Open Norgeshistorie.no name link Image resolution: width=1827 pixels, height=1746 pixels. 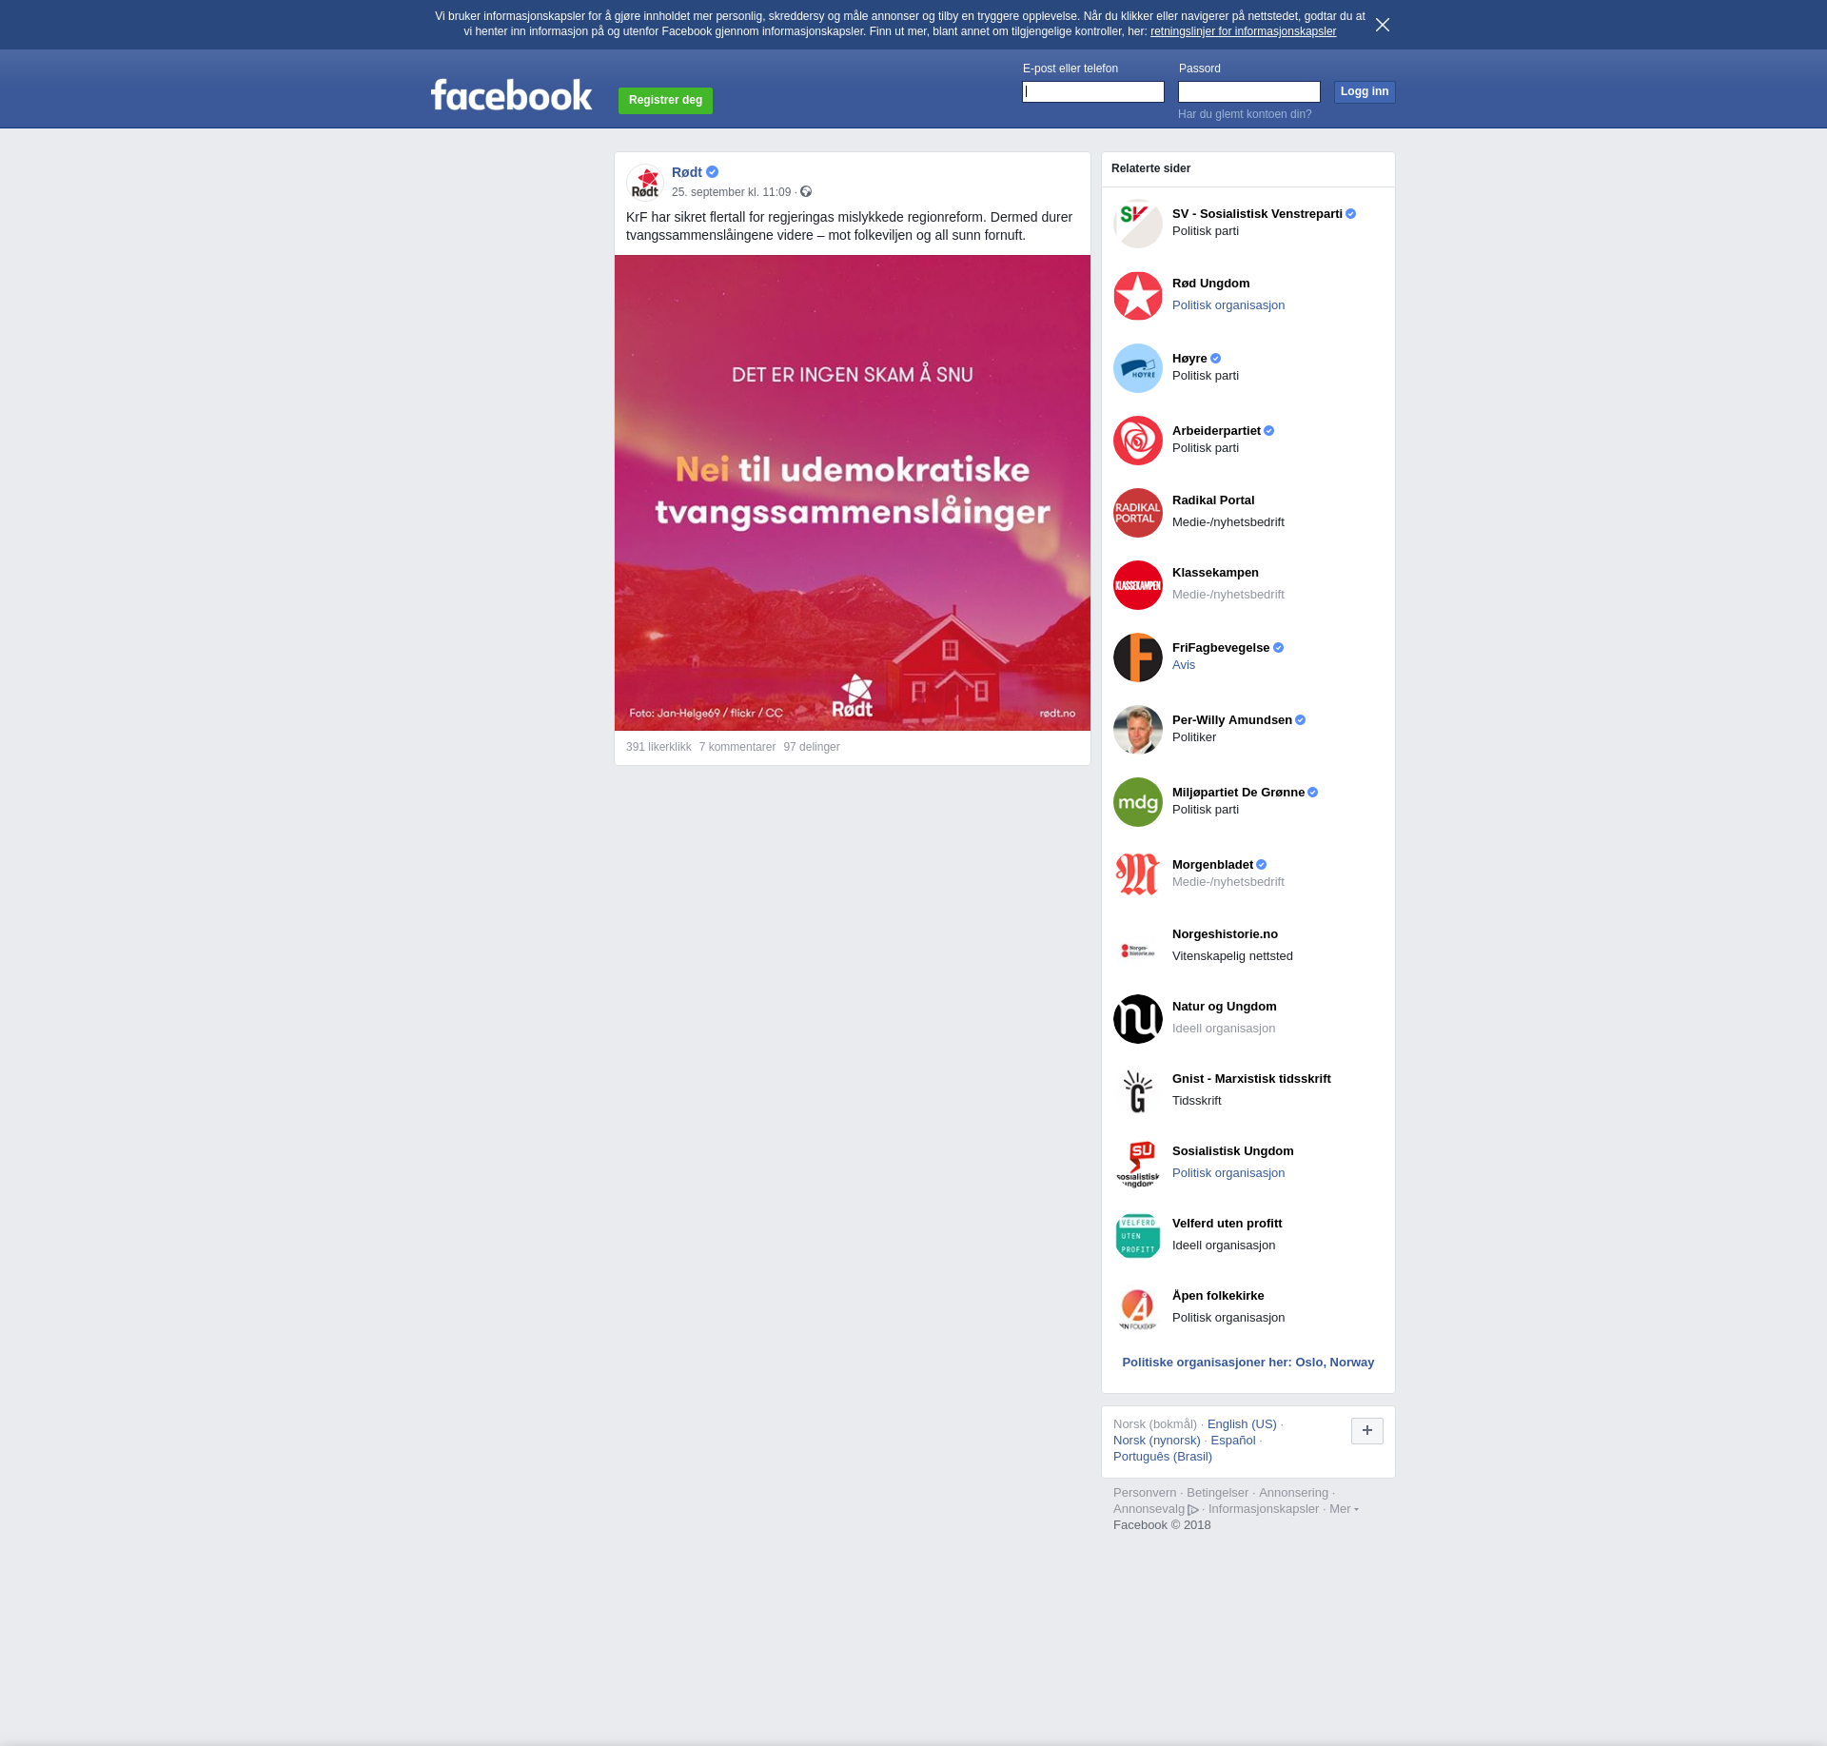pos(1225,934)
